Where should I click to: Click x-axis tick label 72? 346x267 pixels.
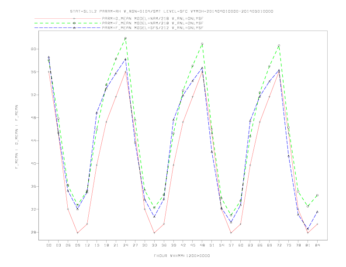[279, 245]
